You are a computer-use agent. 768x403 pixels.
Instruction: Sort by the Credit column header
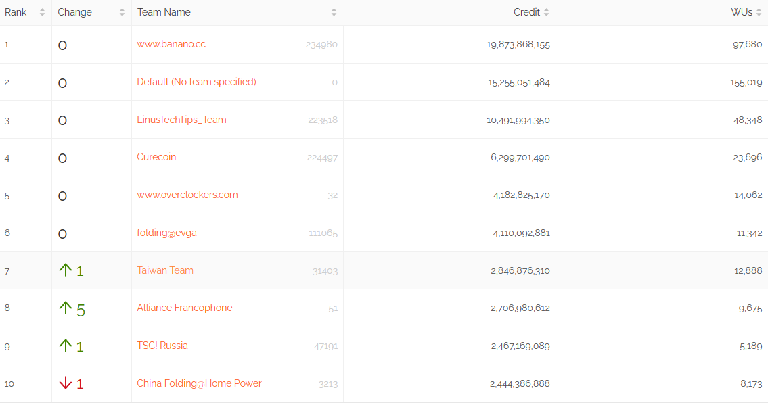point(526,12)
